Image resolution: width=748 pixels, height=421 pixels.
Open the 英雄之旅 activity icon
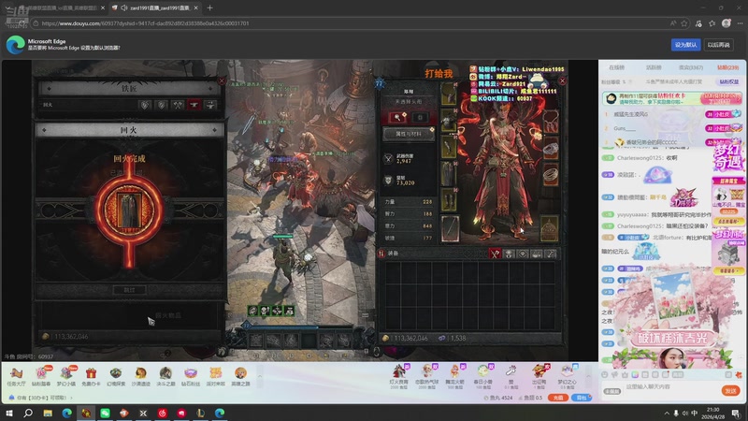[x=240, y=376]
